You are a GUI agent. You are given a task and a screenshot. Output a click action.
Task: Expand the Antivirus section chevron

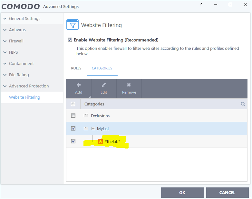click(5, 30)
